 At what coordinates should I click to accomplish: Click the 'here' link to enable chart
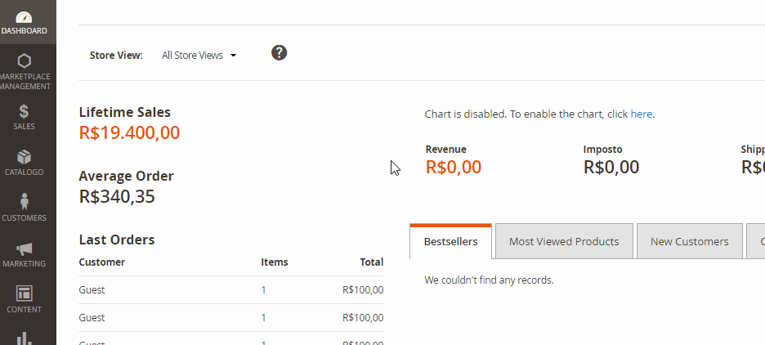[641, 114]
